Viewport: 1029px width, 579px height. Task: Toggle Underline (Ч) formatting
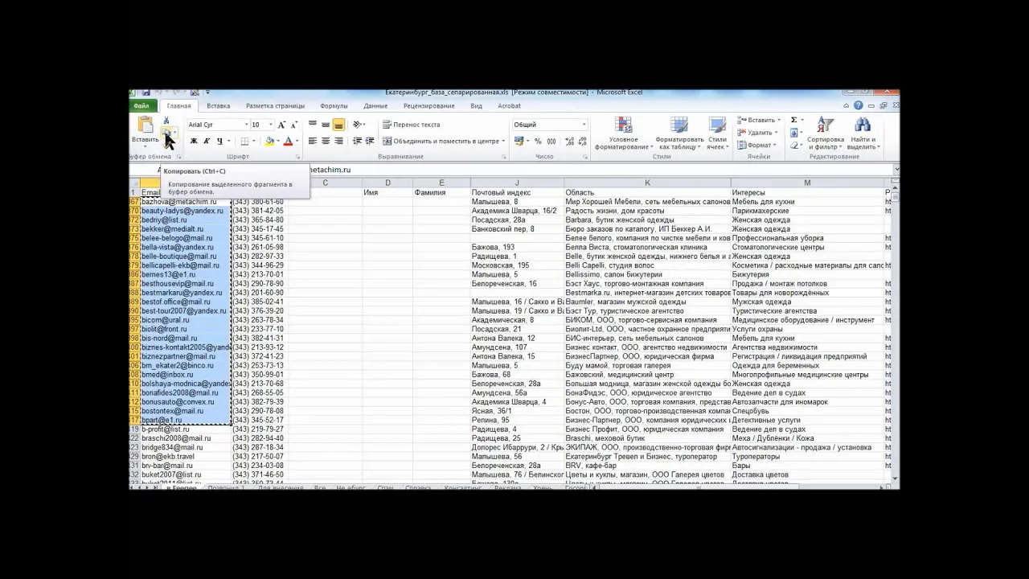219,142
